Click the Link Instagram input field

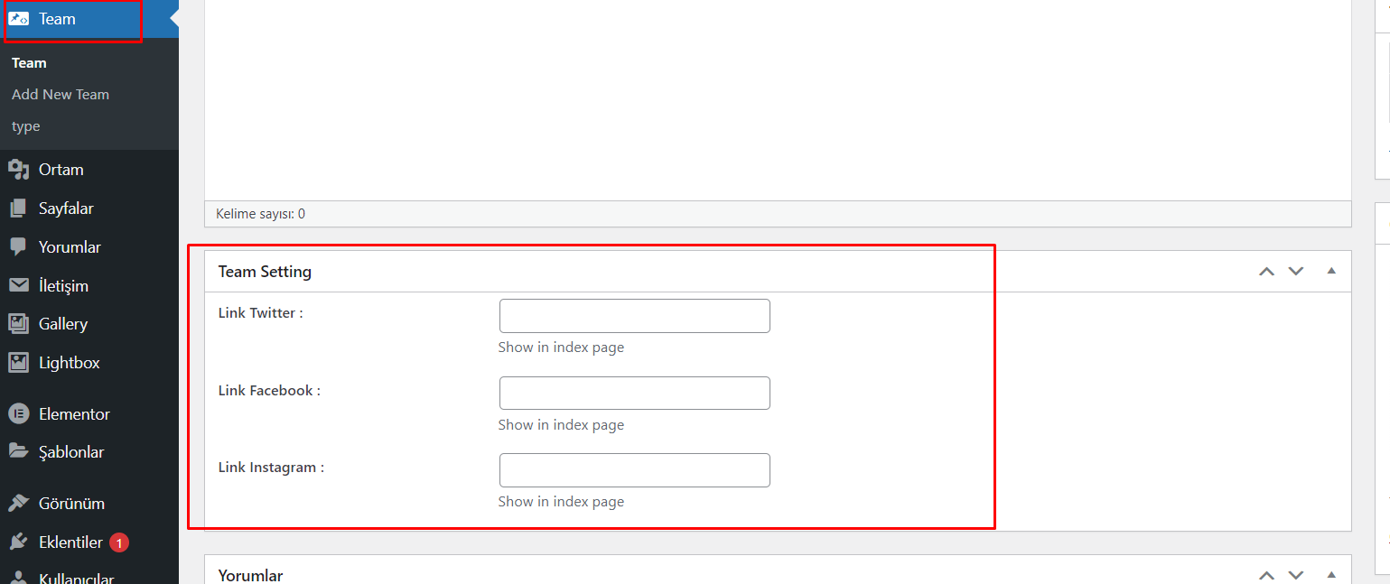click(635, 470)
